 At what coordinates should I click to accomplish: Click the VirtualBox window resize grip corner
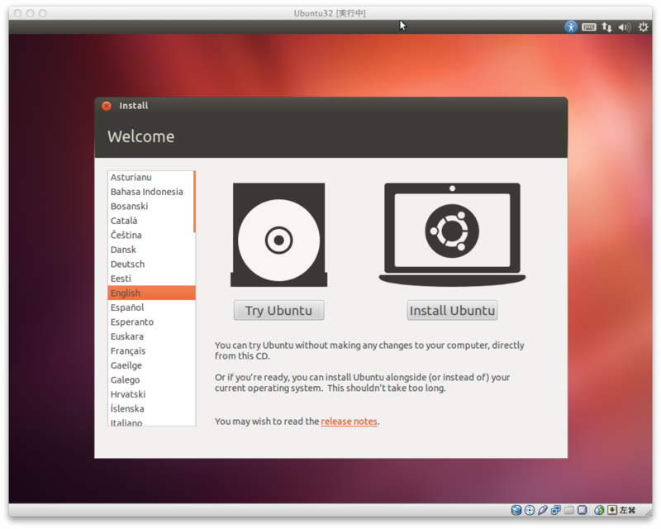pyautogui.click(x=648, y=512)
